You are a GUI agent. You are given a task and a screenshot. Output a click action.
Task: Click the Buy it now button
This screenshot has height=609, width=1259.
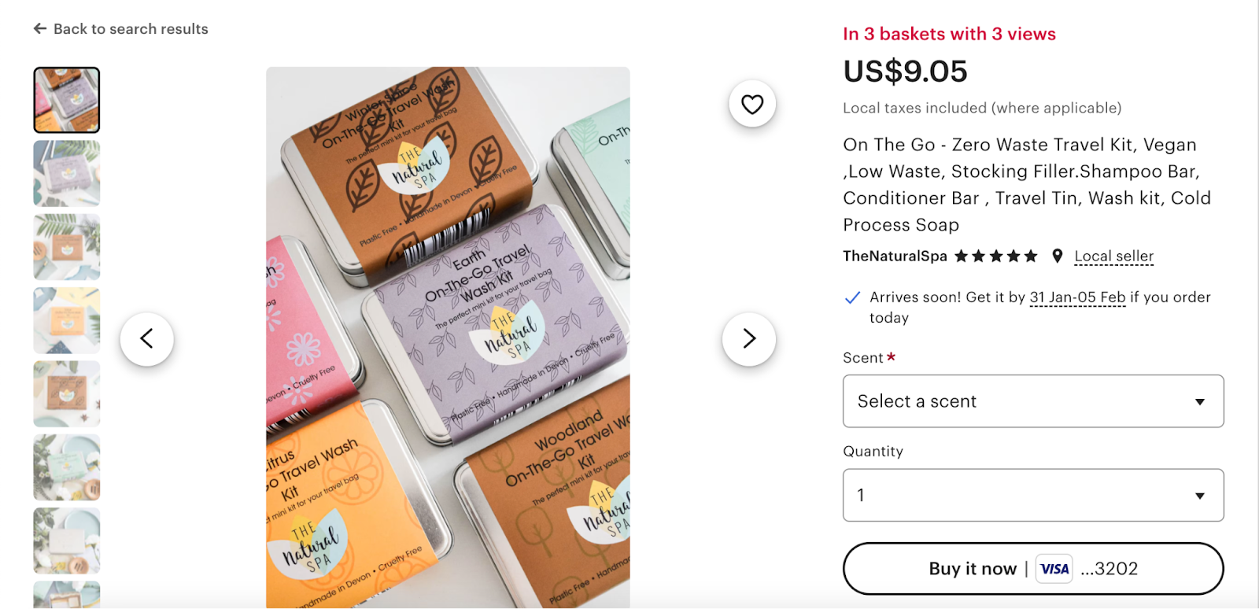pyautogui.click(x=1033, y=569)
